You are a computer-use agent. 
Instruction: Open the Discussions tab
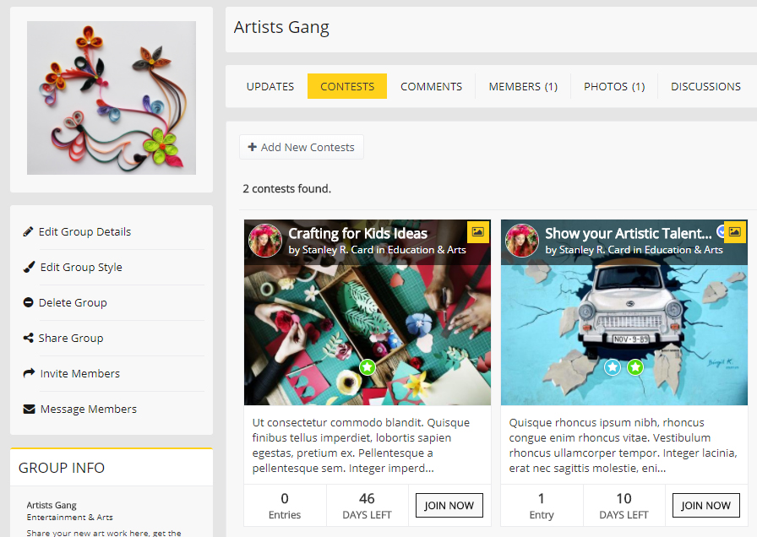click(x=705, y=86)
